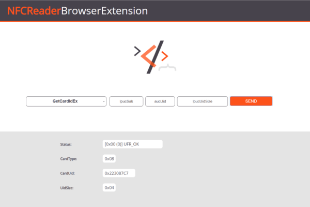Click the NFCReaderBrowserExtension header title
This screenshot has height=207, width=310.
78,11
